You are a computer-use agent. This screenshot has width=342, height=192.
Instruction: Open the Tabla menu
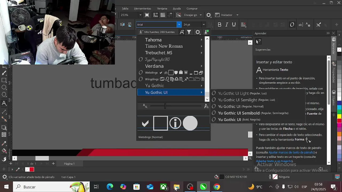125,9
